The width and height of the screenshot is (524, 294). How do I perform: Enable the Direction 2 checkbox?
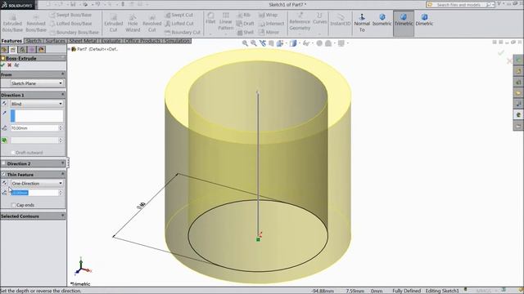[3, 163]
